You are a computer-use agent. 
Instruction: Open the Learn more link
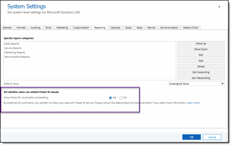point(193,103)
